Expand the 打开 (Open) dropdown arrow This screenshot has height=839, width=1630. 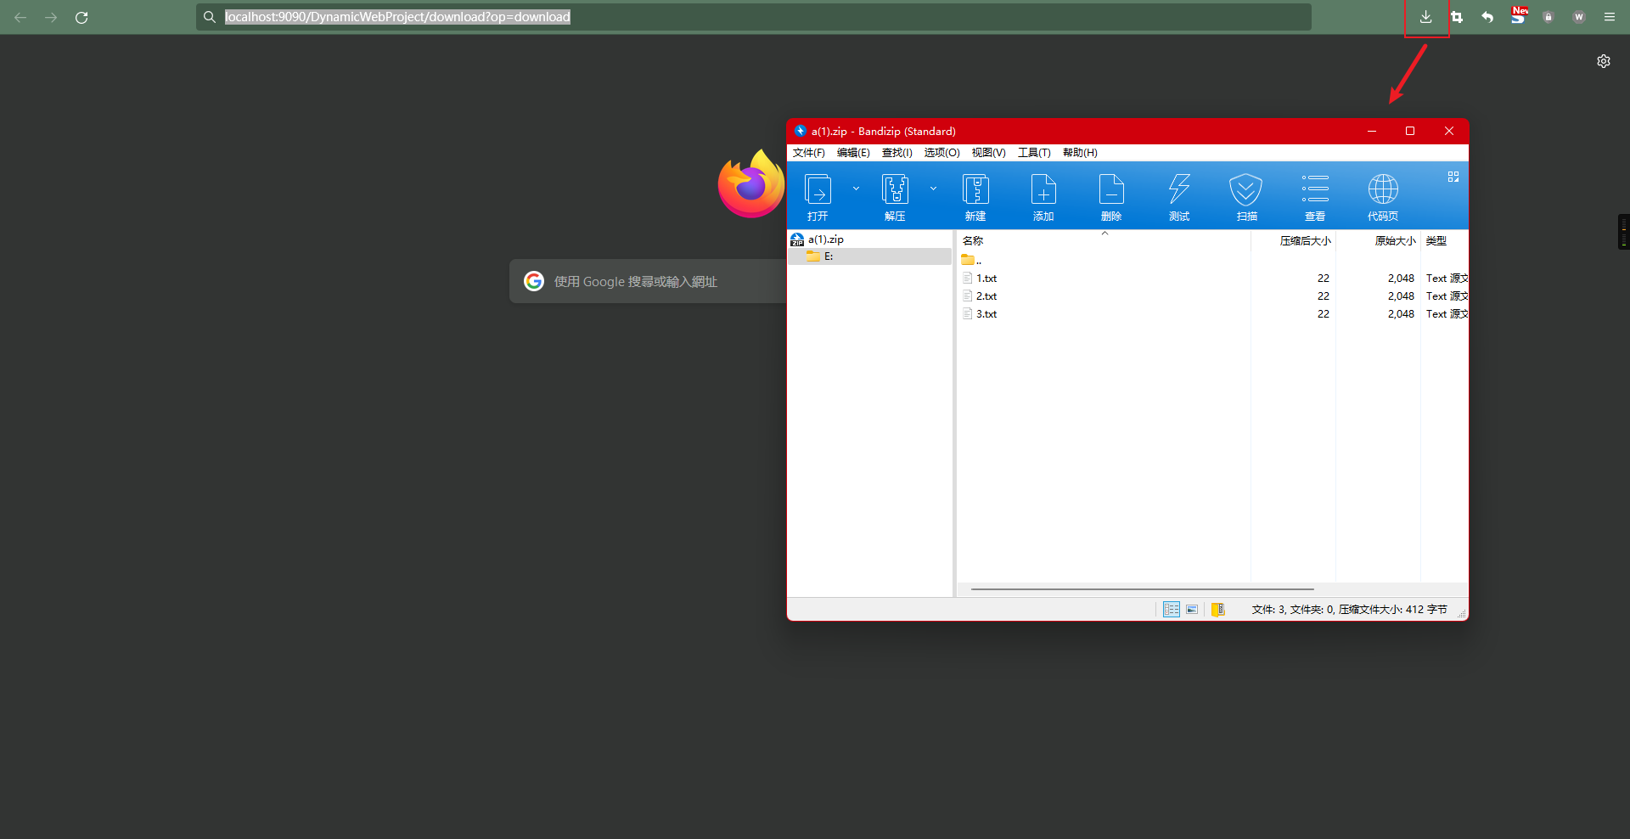[856, 189]
